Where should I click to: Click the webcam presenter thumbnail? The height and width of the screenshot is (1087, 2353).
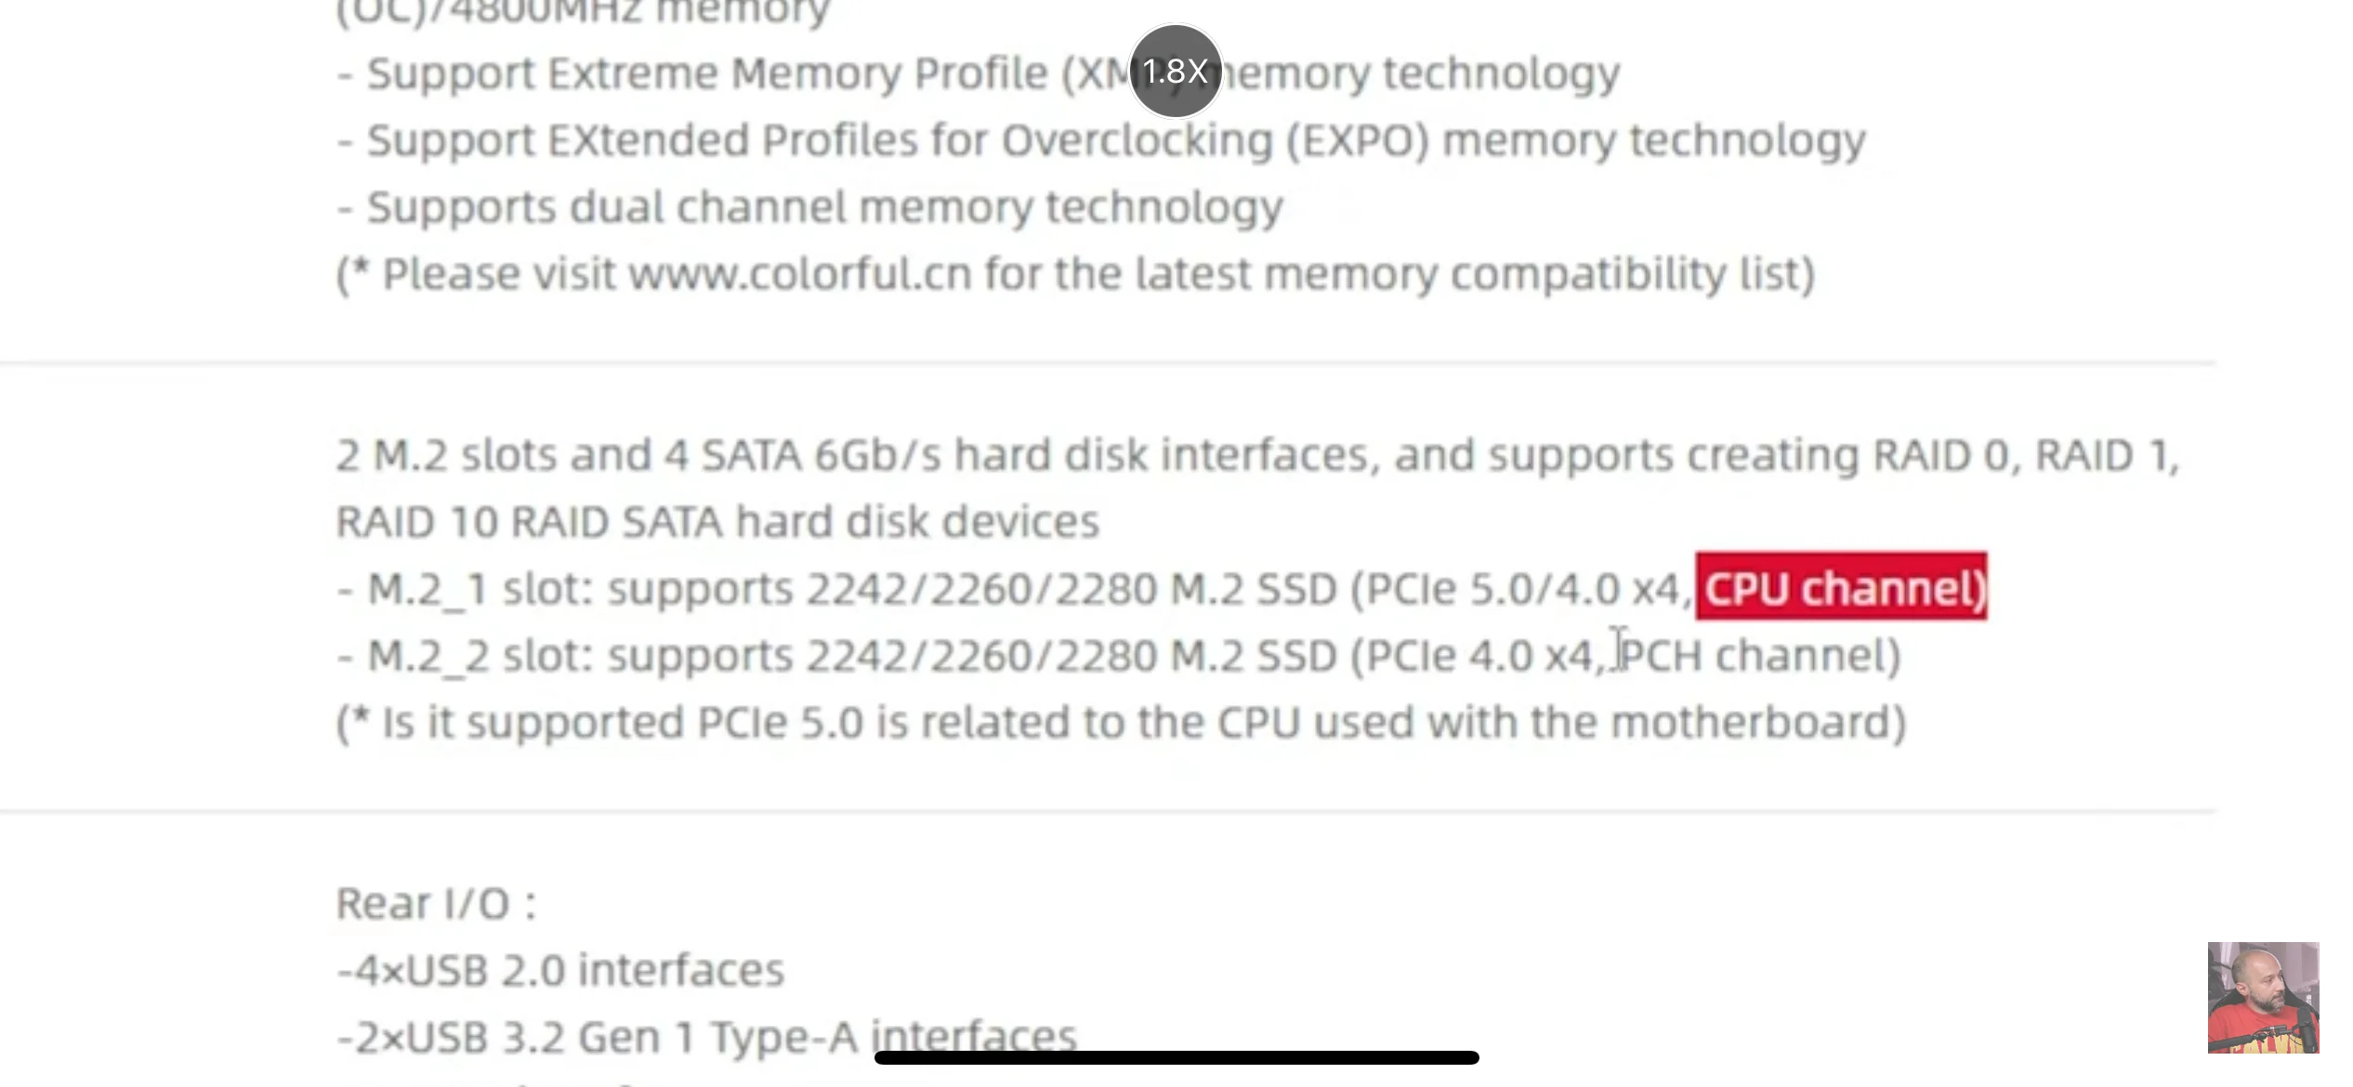tap(2263, 997)
